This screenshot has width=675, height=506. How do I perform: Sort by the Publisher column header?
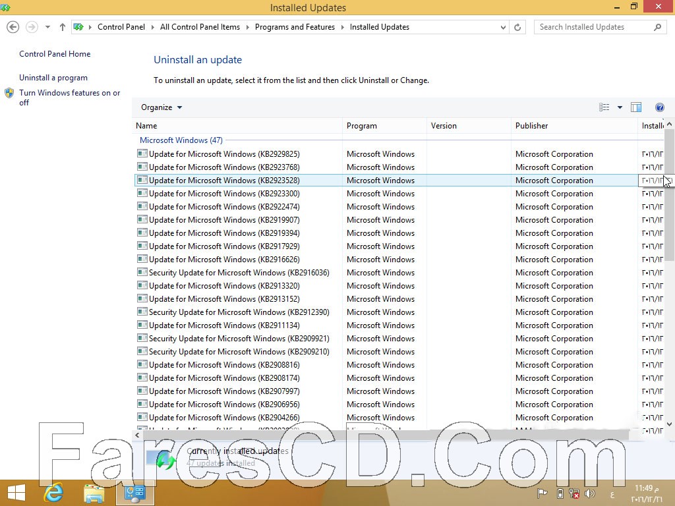pyautogui.click(x=574, y=126)
